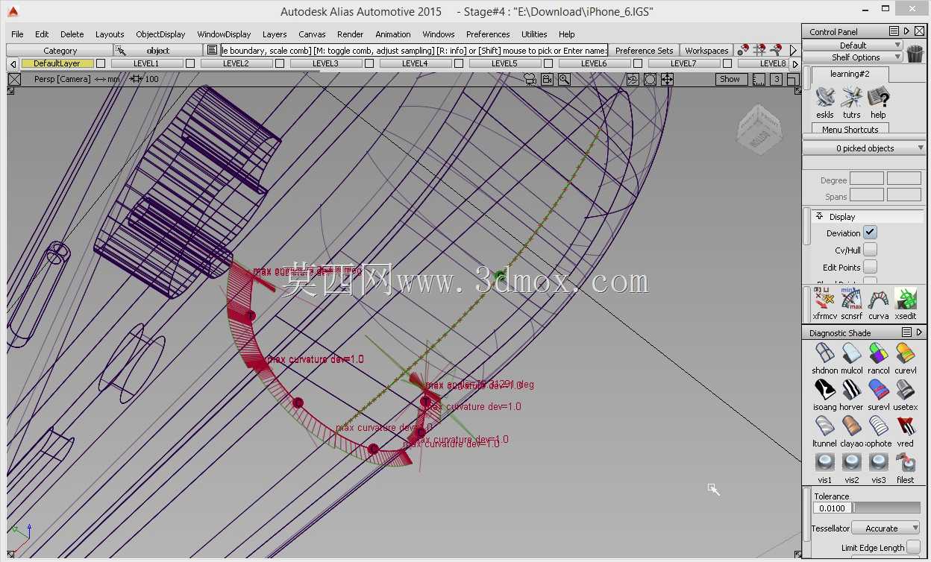
Task: Select the vis3 shader icon
Action: click(x=879, y=462)
